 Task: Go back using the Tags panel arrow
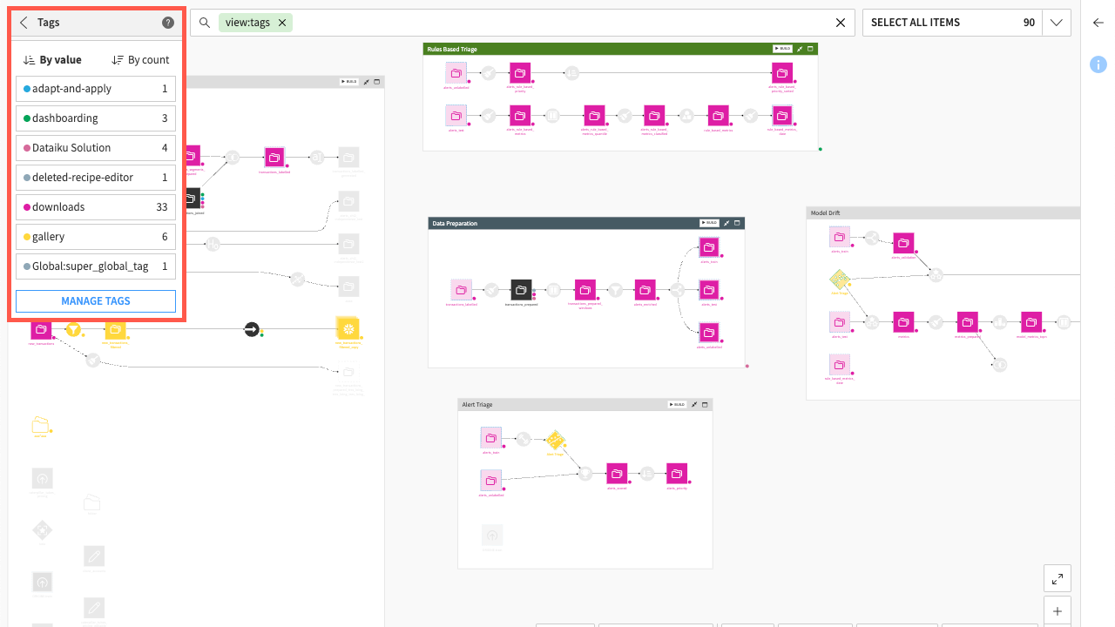click(x=24, y=23)
